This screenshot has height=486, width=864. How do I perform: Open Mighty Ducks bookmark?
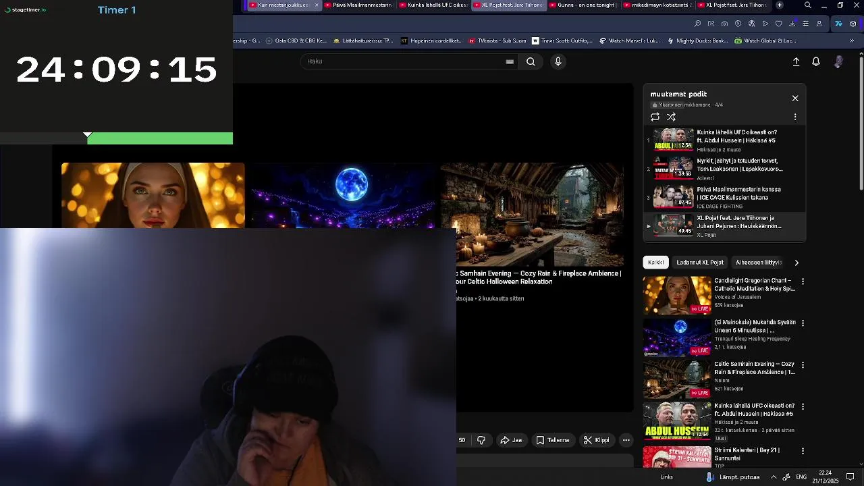pos(697,40)
